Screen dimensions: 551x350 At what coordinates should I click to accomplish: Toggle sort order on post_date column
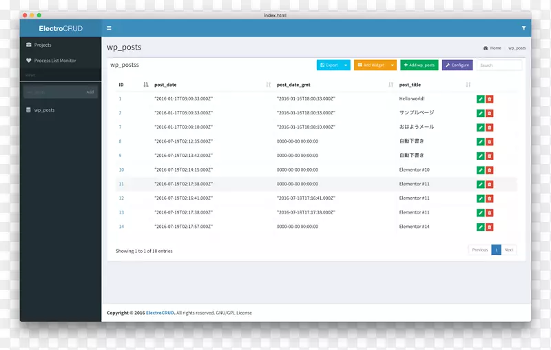268,85
